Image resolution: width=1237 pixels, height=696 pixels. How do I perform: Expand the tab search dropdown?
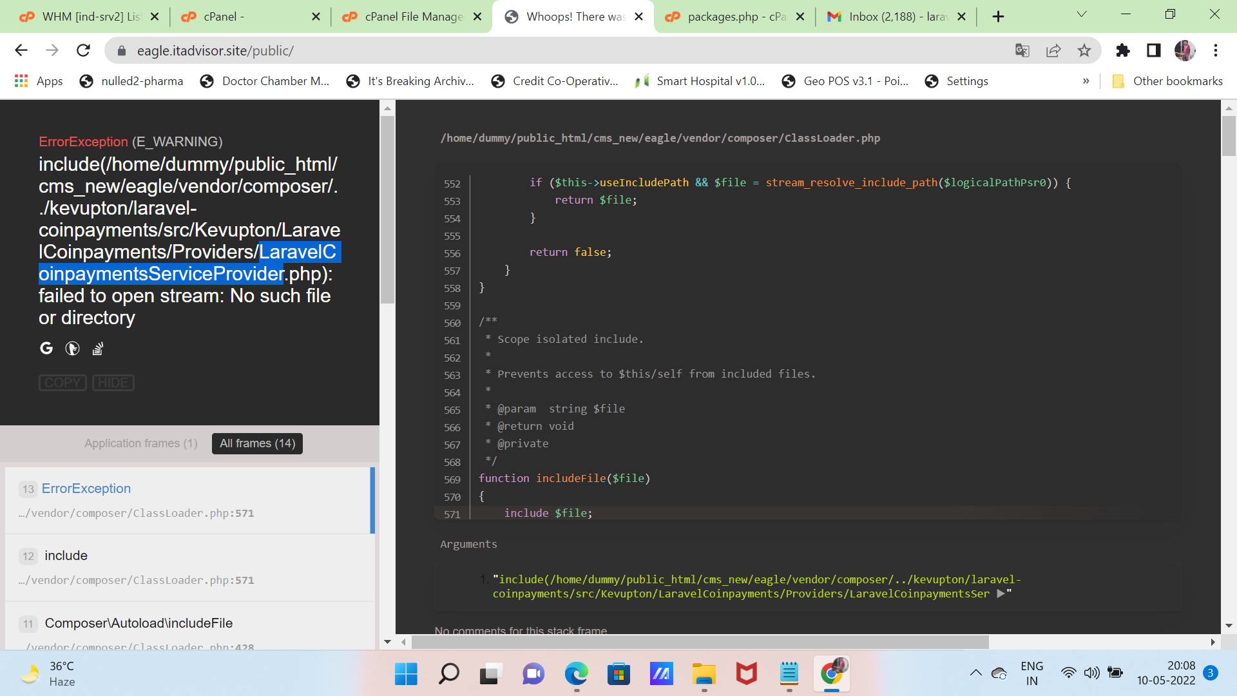point(1082,14)
